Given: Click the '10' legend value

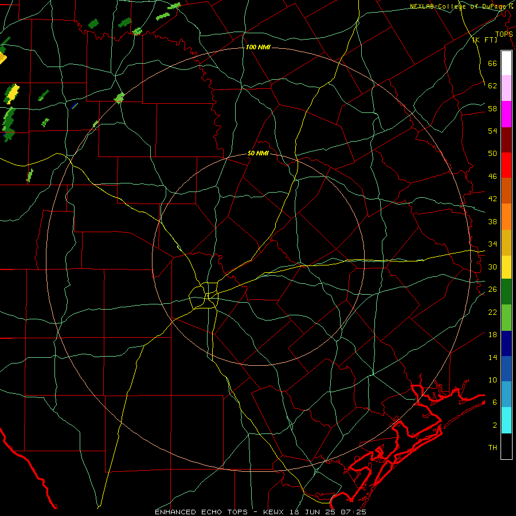Looking at the screenshot, I should 492,380.
